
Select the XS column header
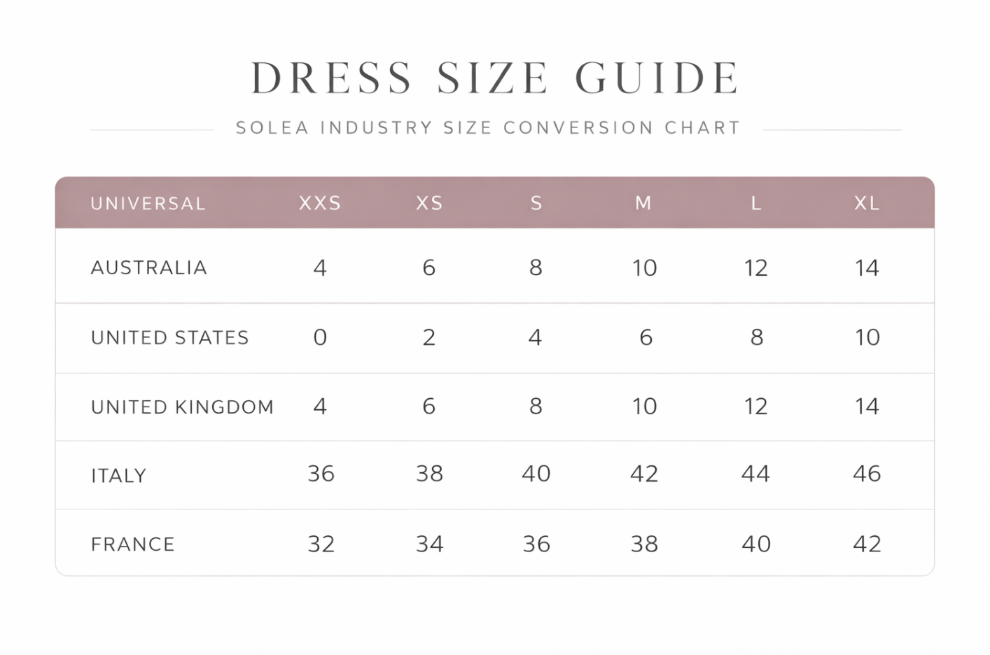click(429, 203)
